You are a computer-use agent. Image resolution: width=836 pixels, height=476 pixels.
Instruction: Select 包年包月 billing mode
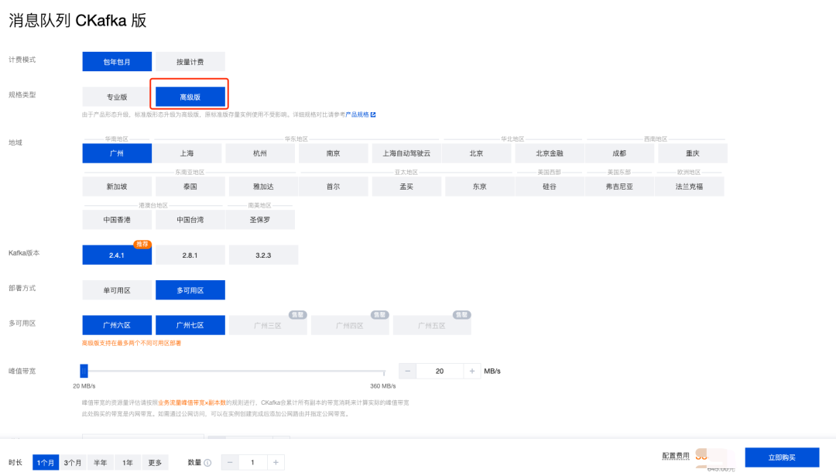coord(117,62)
